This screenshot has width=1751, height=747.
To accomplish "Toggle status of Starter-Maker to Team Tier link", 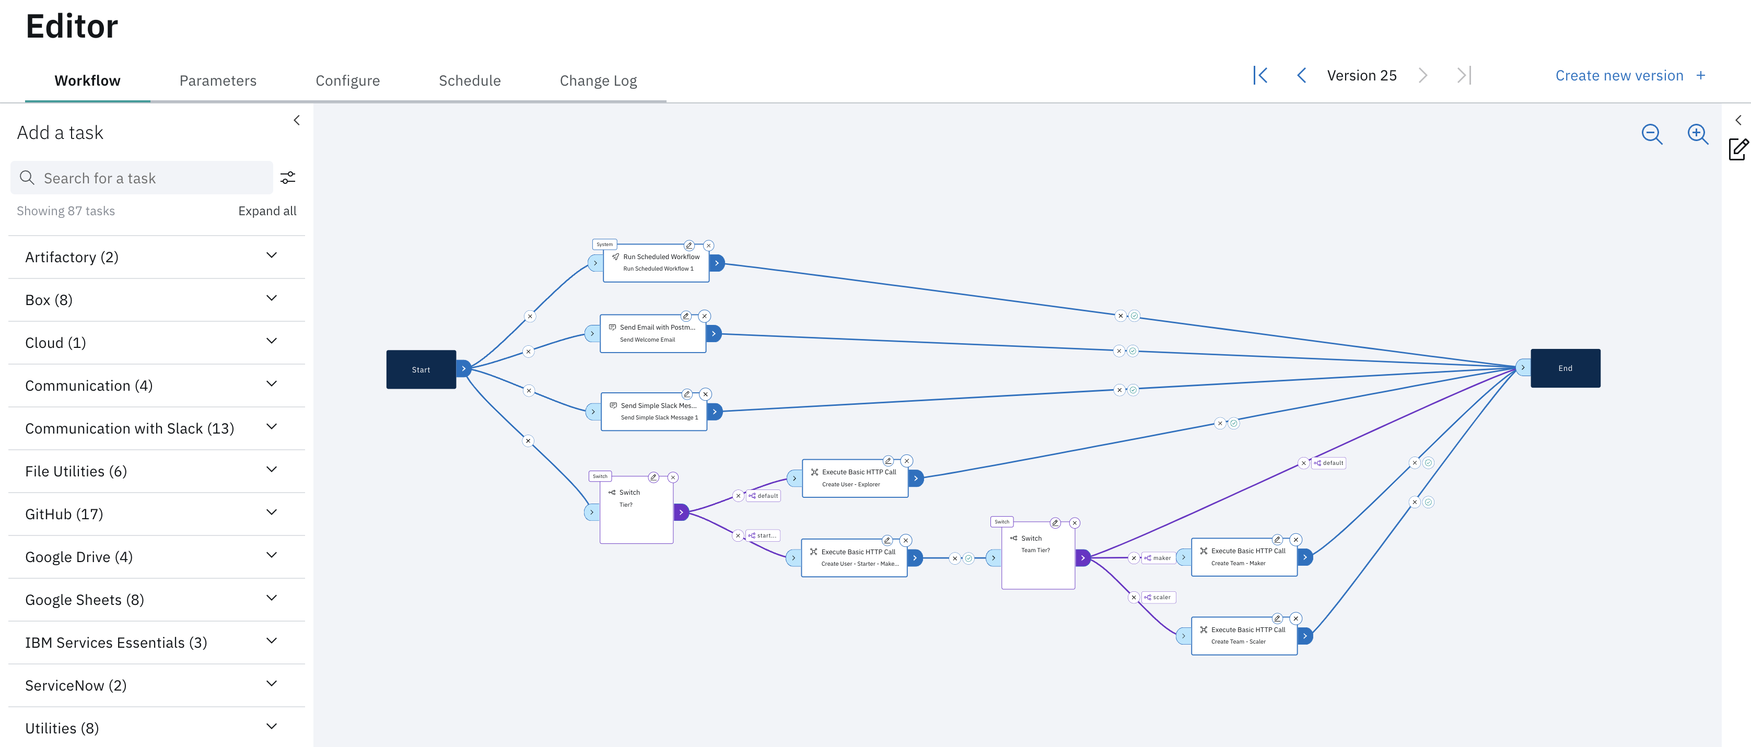I will [x=968, y=559].
